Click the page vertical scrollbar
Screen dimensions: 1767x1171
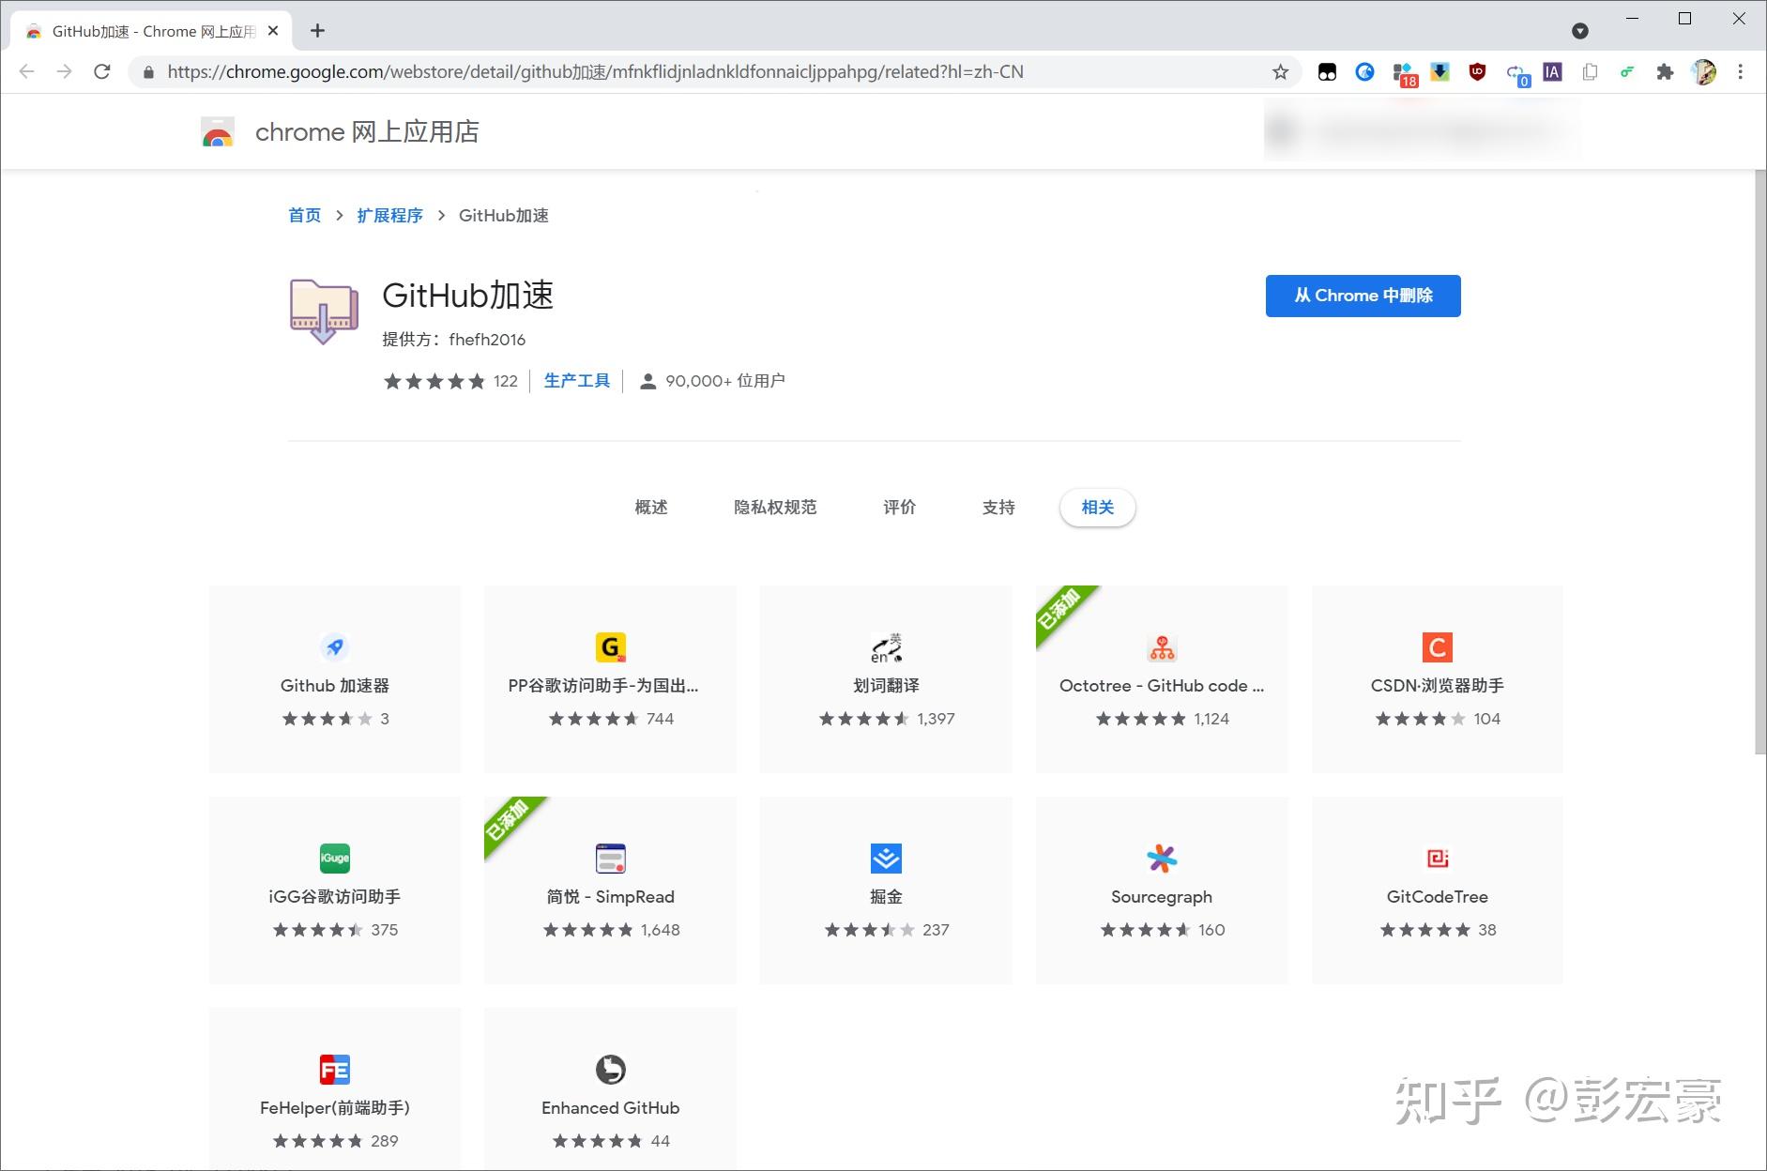click(1759, 462)
